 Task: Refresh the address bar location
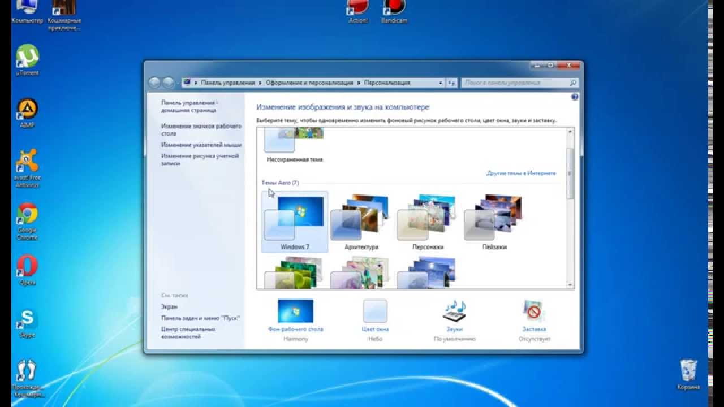tap(451, 83)
